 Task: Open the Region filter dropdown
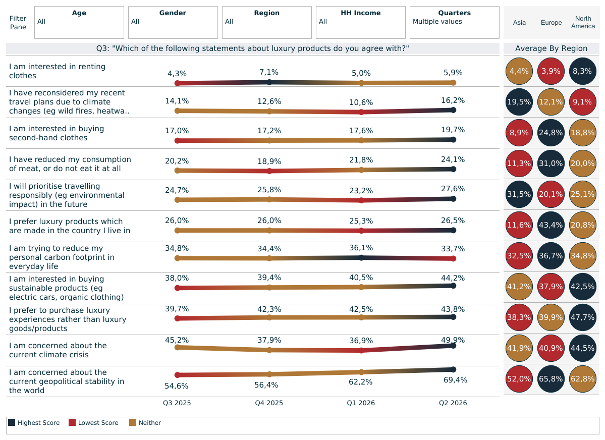click(x=266, y=22)
